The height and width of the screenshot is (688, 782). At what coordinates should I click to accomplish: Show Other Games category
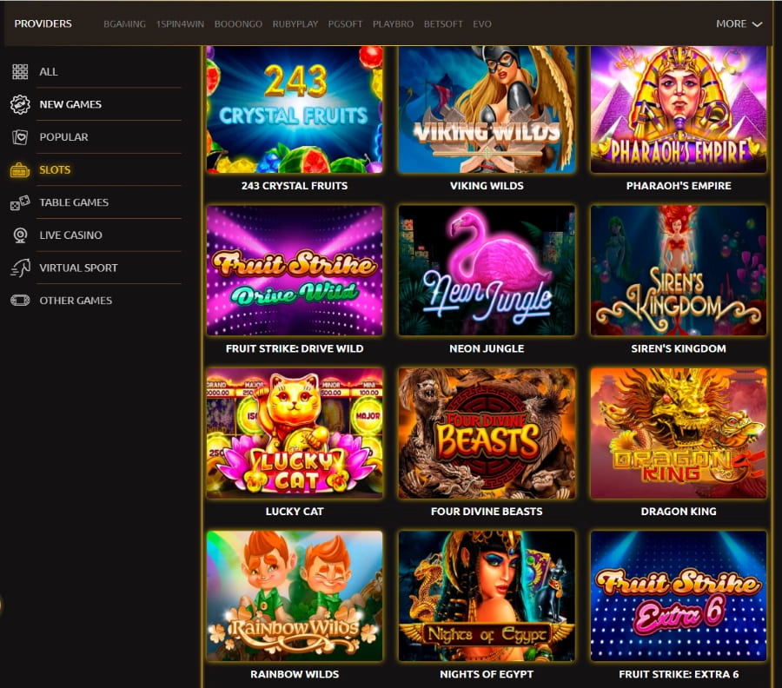(76, 301)
